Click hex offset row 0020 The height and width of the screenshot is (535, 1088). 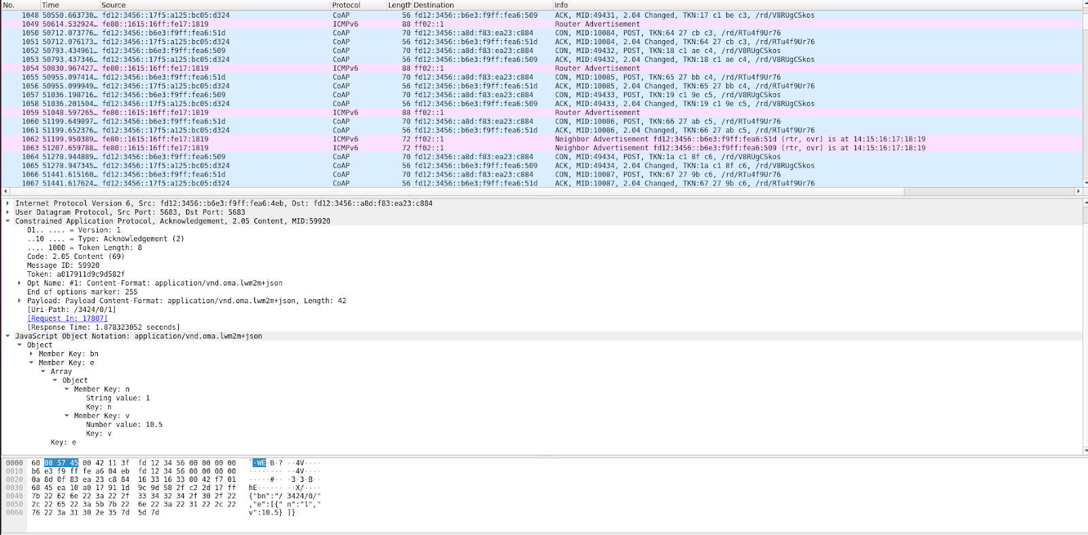point(14,479)
